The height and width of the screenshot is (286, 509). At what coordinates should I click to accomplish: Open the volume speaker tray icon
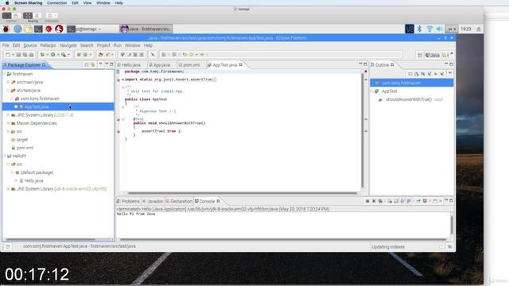(439, 29)
